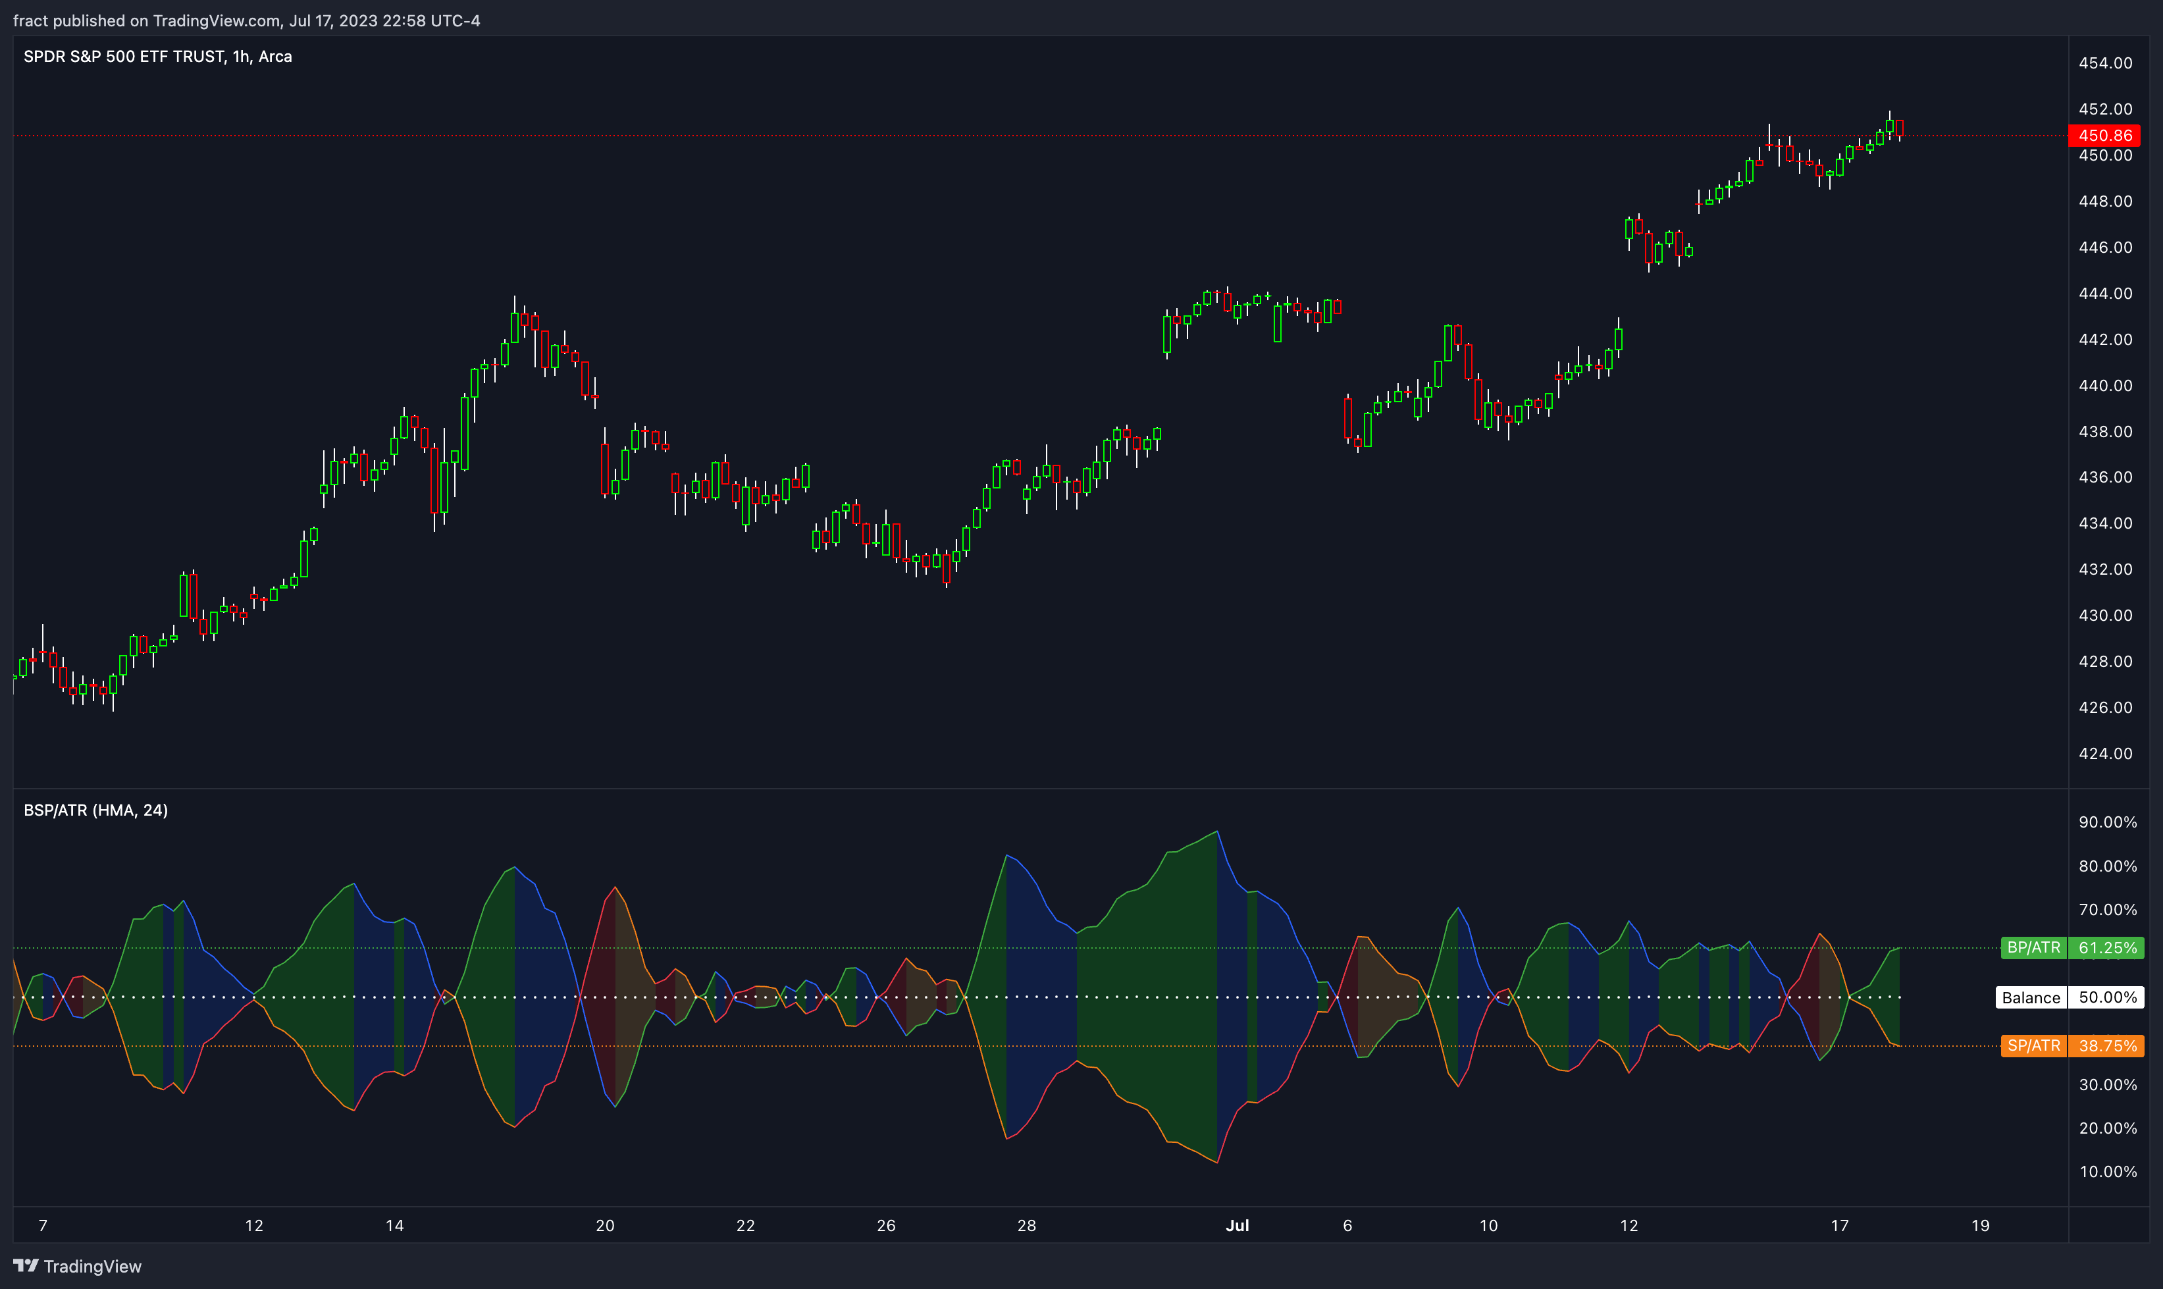
Task: Click the 454.00 price axis label
Action: coord(2105,63)
